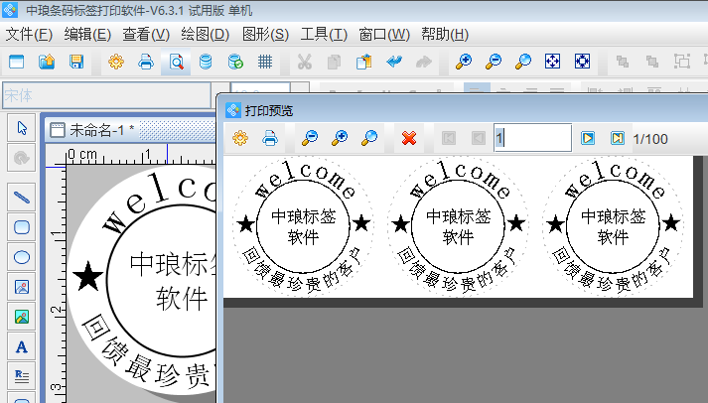The height and width of the screenshot is (403, 708).
Task: Open the 工具(T) menu
Action: (324, 34)
